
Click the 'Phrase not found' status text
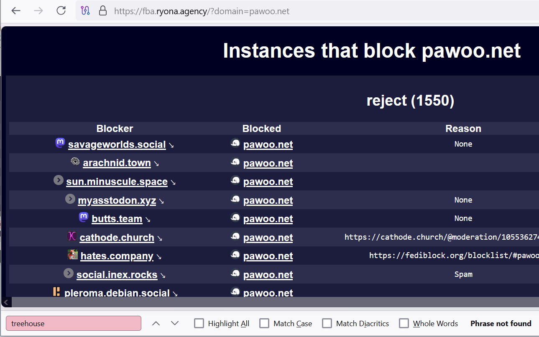(x=501, y=323)
